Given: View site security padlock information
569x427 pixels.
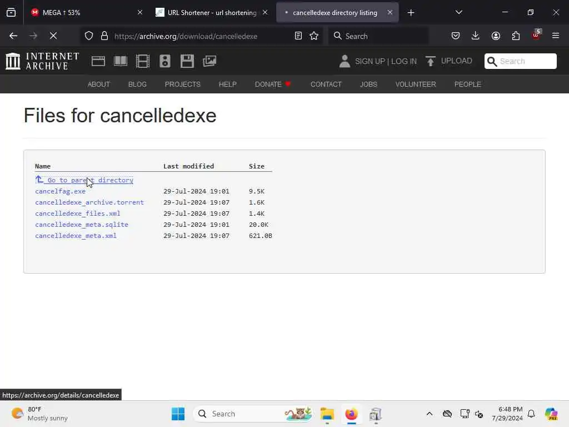Looking at the screenshot, I should pyautogui.click(x=104, y=36).
